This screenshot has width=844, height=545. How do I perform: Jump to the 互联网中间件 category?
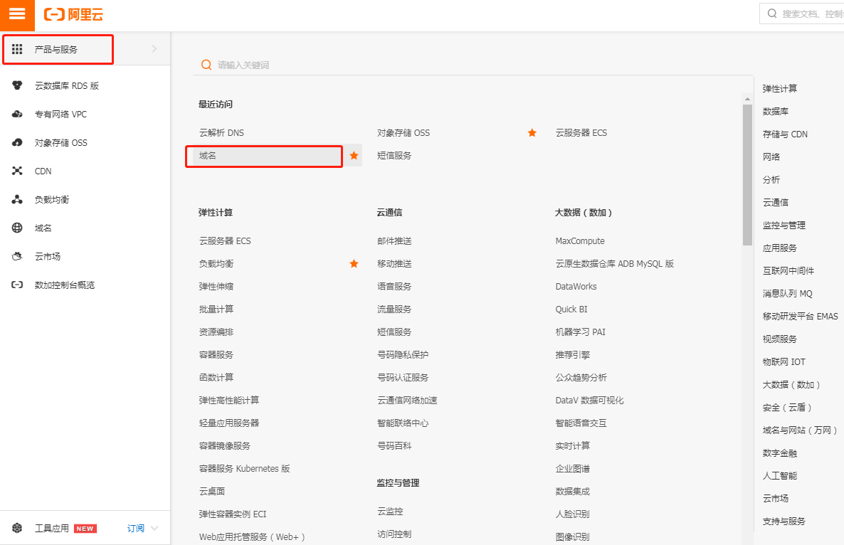788,270
